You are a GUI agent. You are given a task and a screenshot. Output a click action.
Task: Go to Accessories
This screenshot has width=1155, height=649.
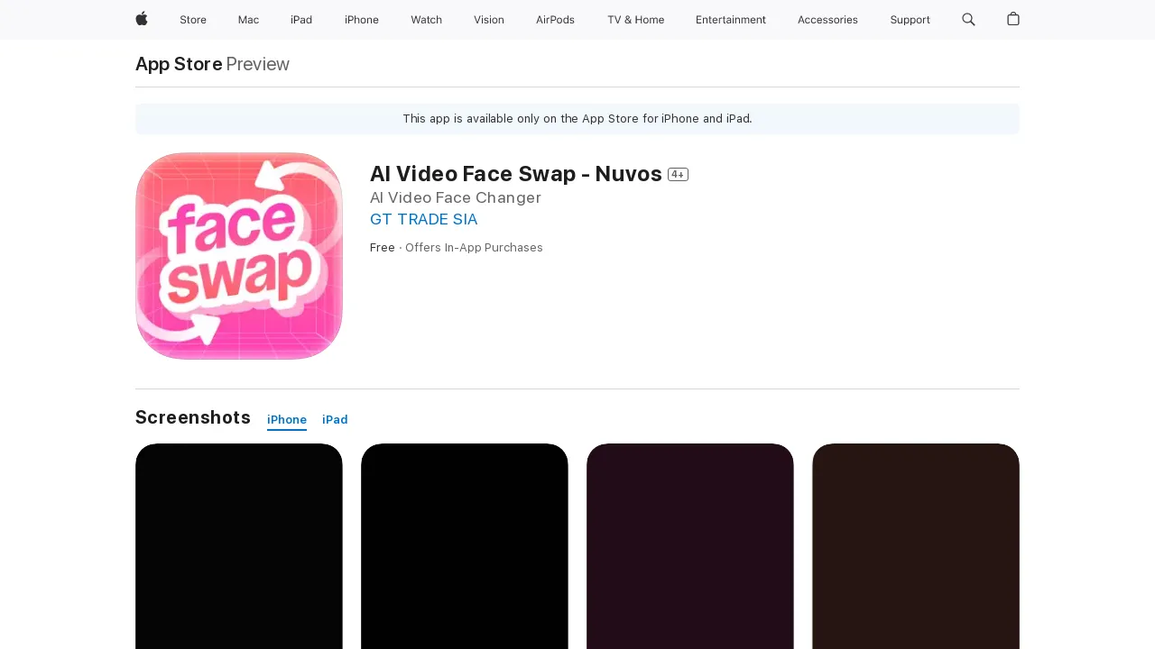pos(827,20)
